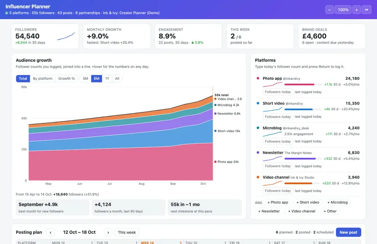This screenshot has width=377, height=244.
Task: Click the Followers card sparkline
Action: [x=66, y=36]
